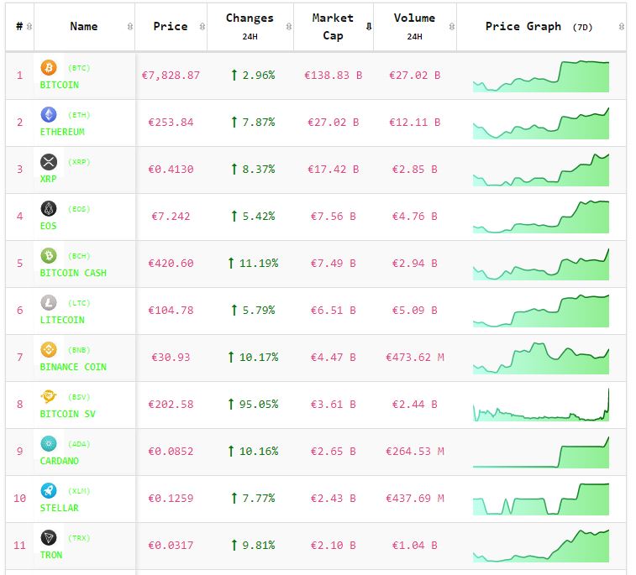Screen dimensions: 636x575
Task: Open the ETHEREUM name link
Action: pos(62,132)
